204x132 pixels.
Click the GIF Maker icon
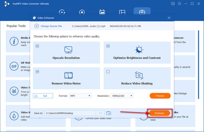pos(14,66)
